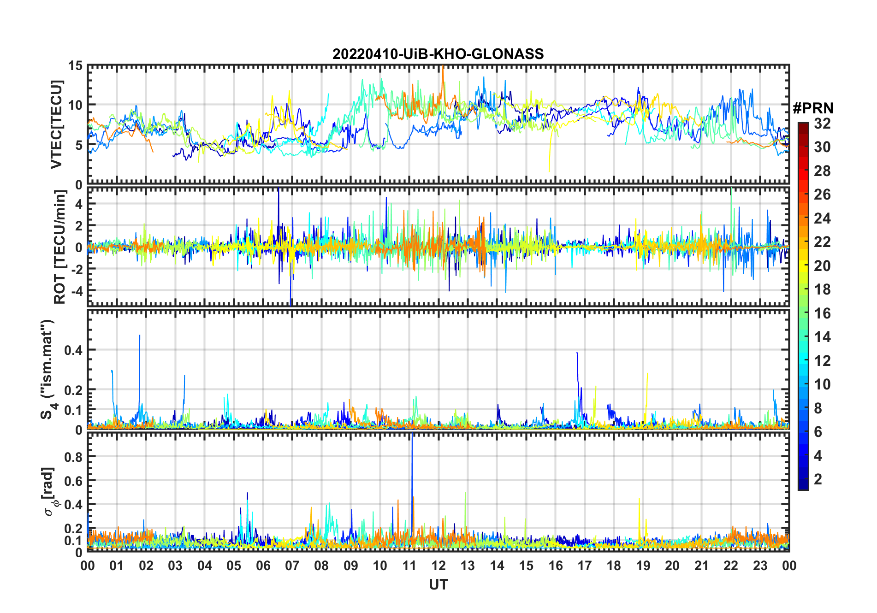Select colorbar tick label "26"
Screen dimensions: 877x613
pyautogui.click(x=822, y=195)
